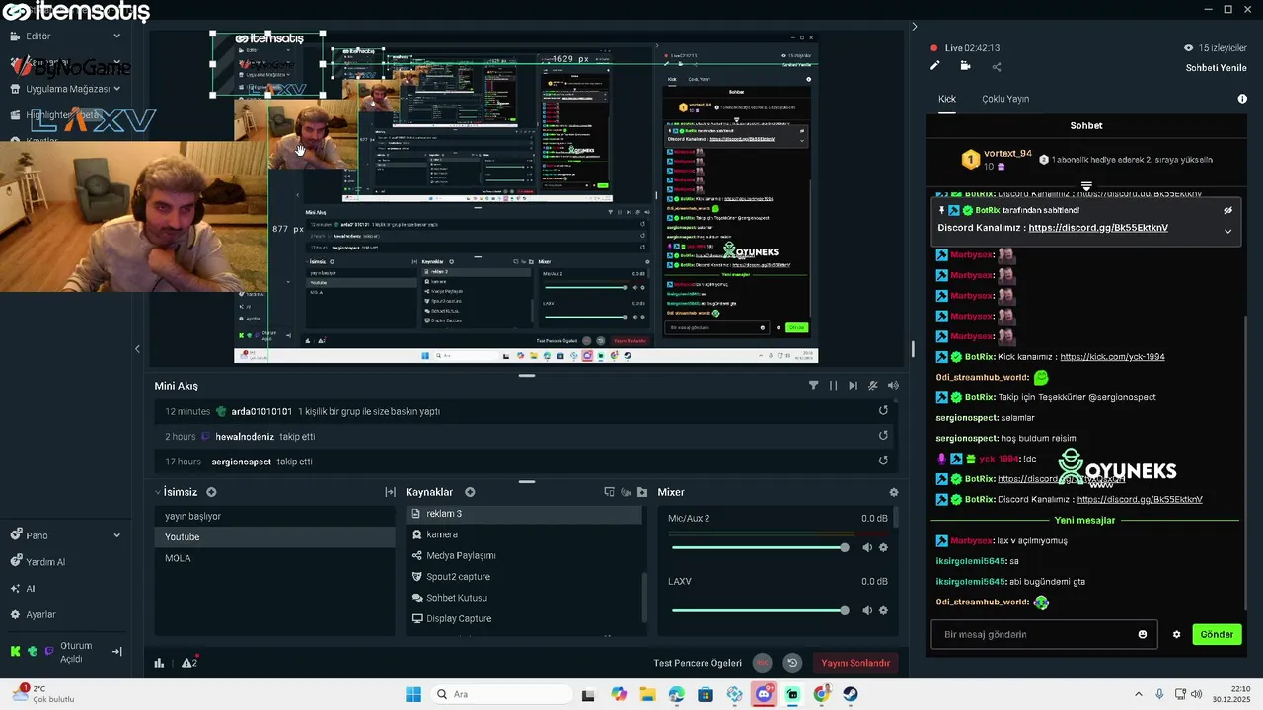Replay the sergionospect follow alert
This screenshot has width=1263, height=710.
tap(883, 461)
